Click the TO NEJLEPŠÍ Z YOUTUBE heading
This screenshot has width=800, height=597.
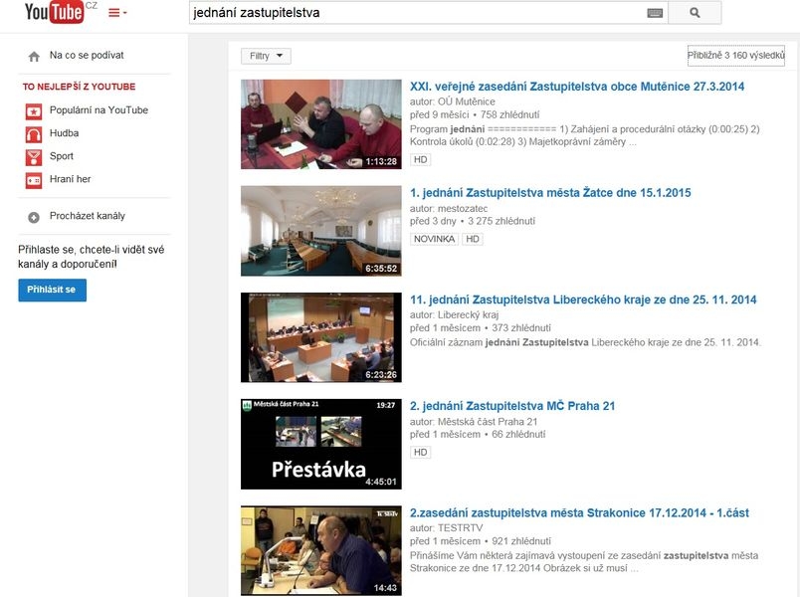[79, 87]
